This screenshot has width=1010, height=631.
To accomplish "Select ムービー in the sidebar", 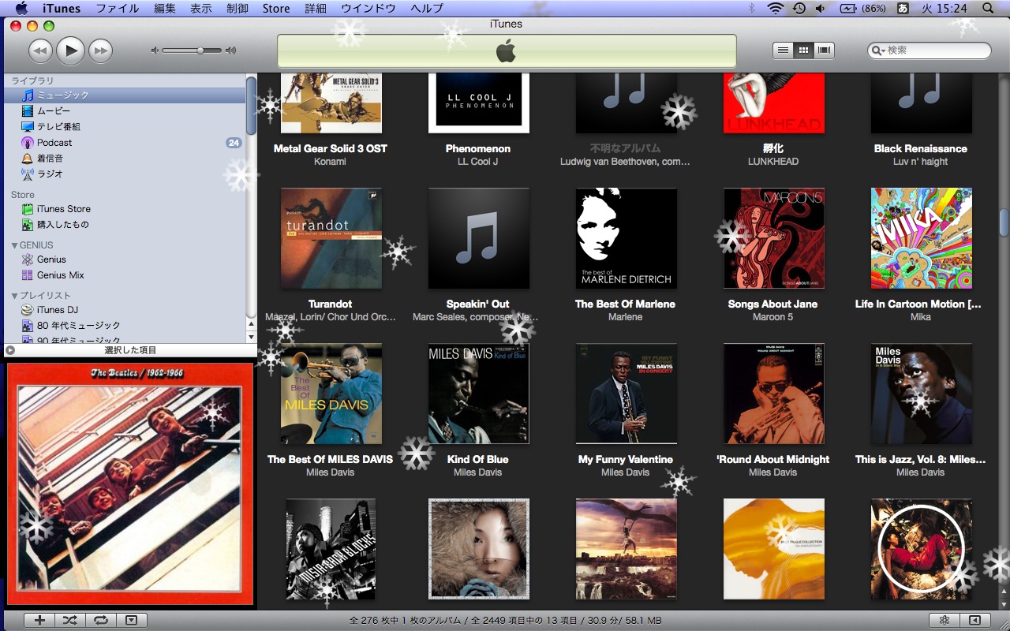I will (x=125, y=110).
